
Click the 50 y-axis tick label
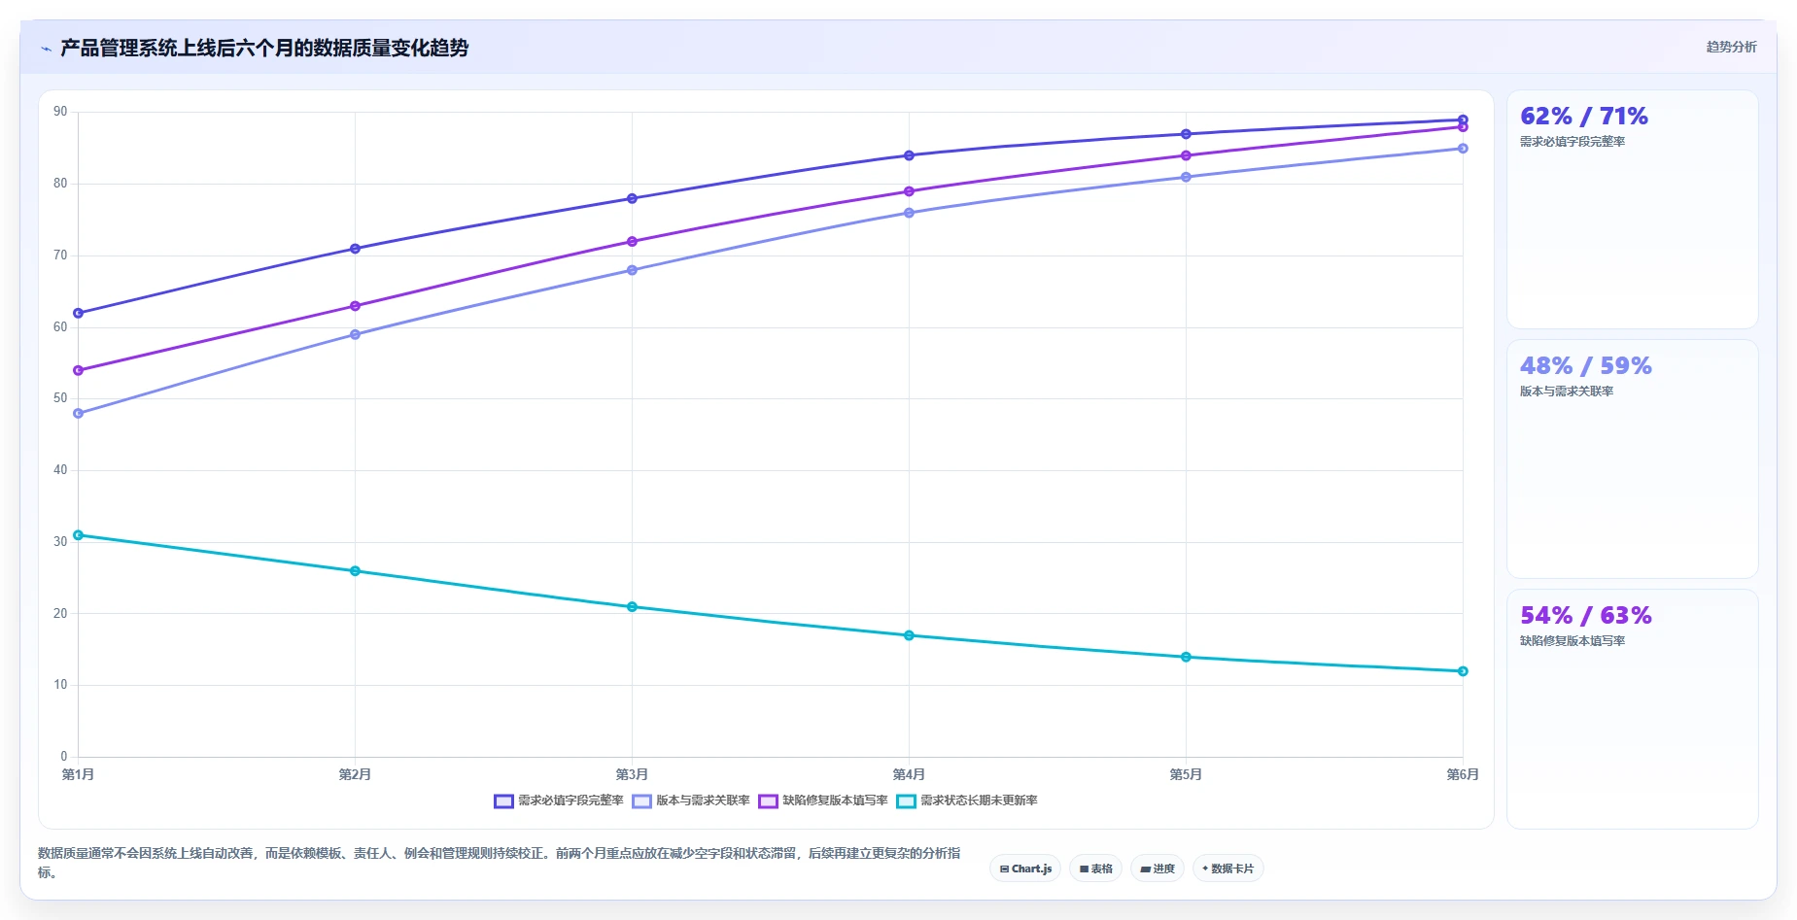(x=60, y=398)
